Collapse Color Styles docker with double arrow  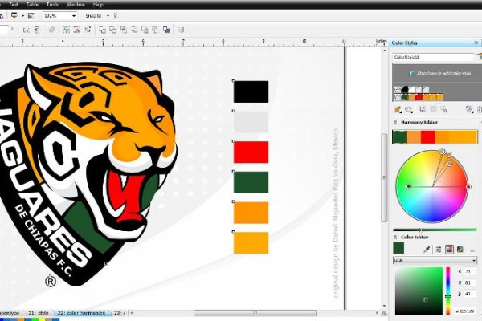point(476,43)
